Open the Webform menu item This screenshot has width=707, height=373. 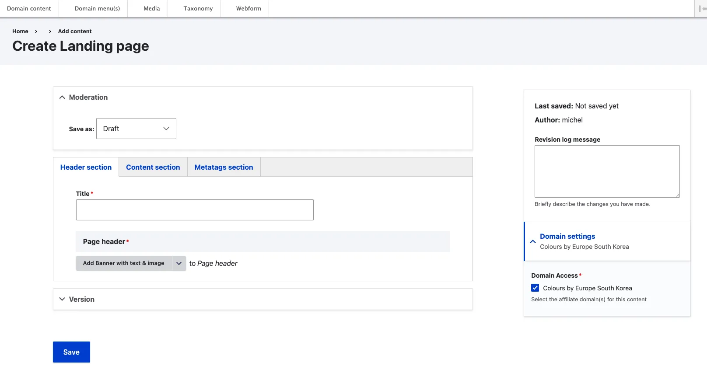click(248, 8)
